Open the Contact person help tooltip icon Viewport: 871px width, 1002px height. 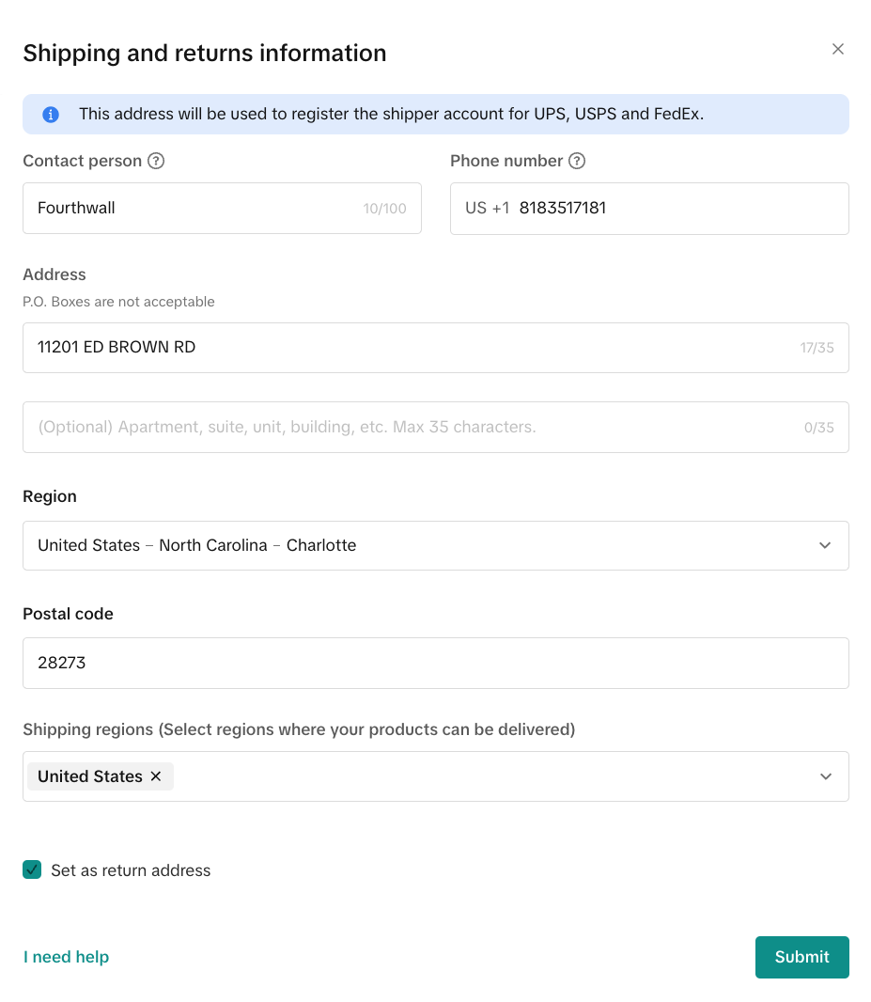pos(156,161)
